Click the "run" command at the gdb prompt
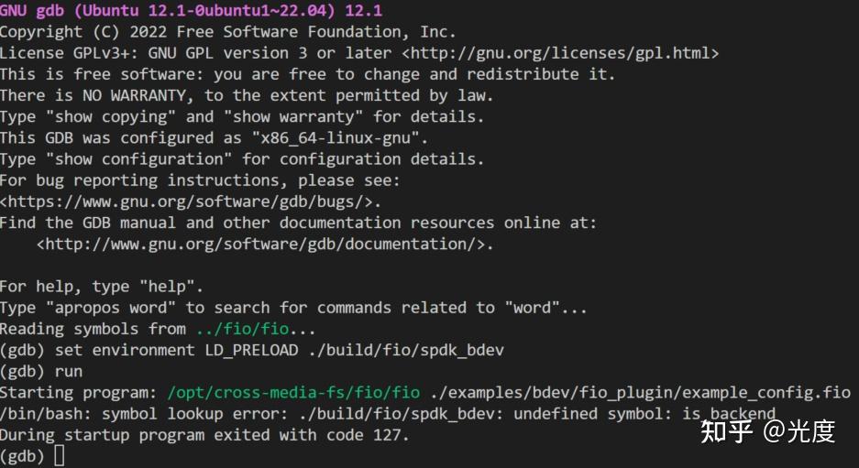Image resolution: width=859 pixels, height=468 pixels. [x=69, y=371]
